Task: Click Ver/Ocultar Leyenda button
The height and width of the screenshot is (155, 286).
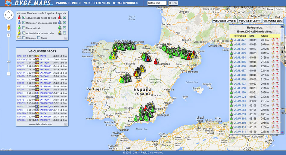Action: tap(225, 21)
